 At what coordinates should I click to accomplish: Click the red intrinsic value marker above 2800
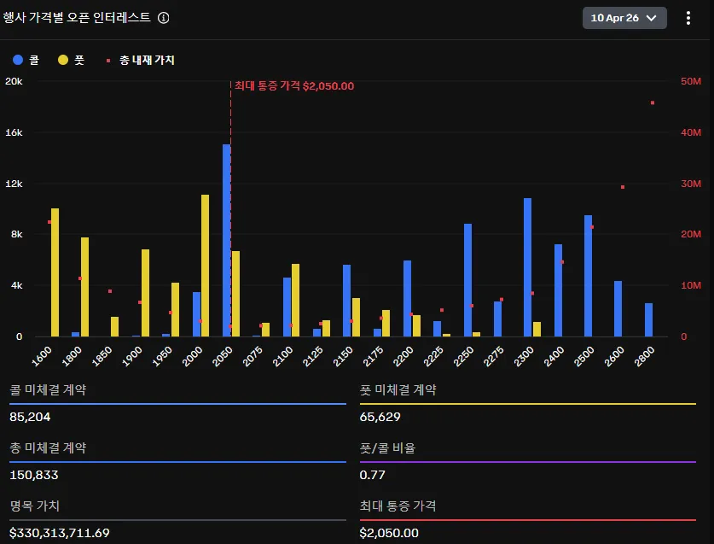(653, 102)
